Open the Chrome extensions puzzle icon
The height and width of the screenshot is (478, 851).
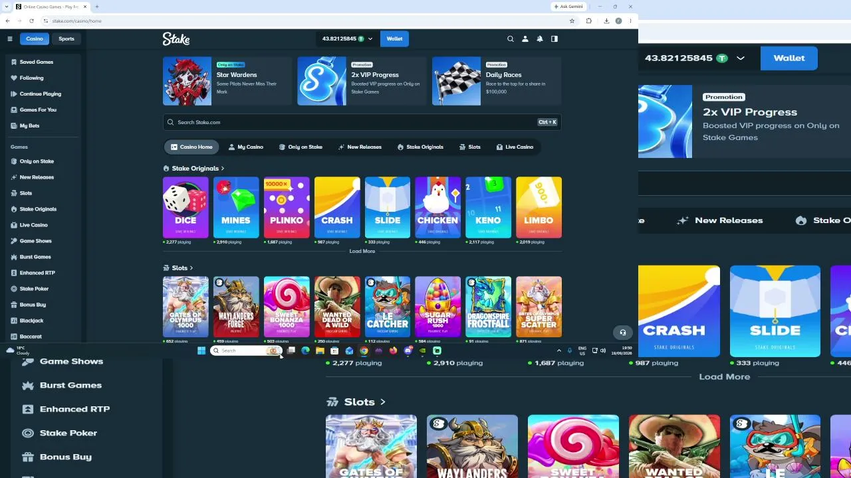click(x=588, y=21)
